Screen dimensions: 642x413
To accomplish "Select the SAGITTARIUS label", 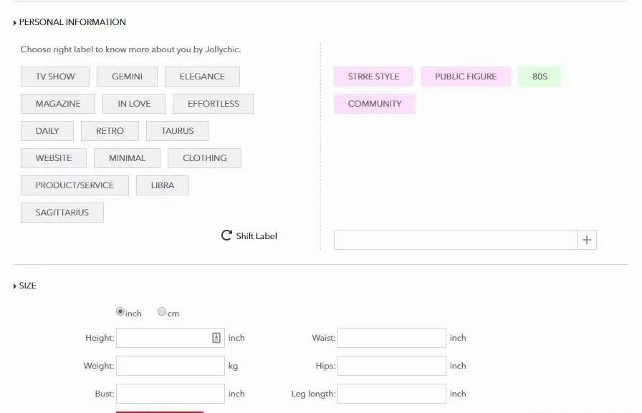I will coord(62,213).
